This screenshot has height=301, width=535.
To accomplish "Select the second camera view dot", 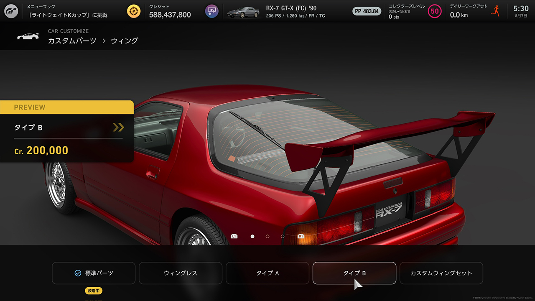I will coord(267,236).
